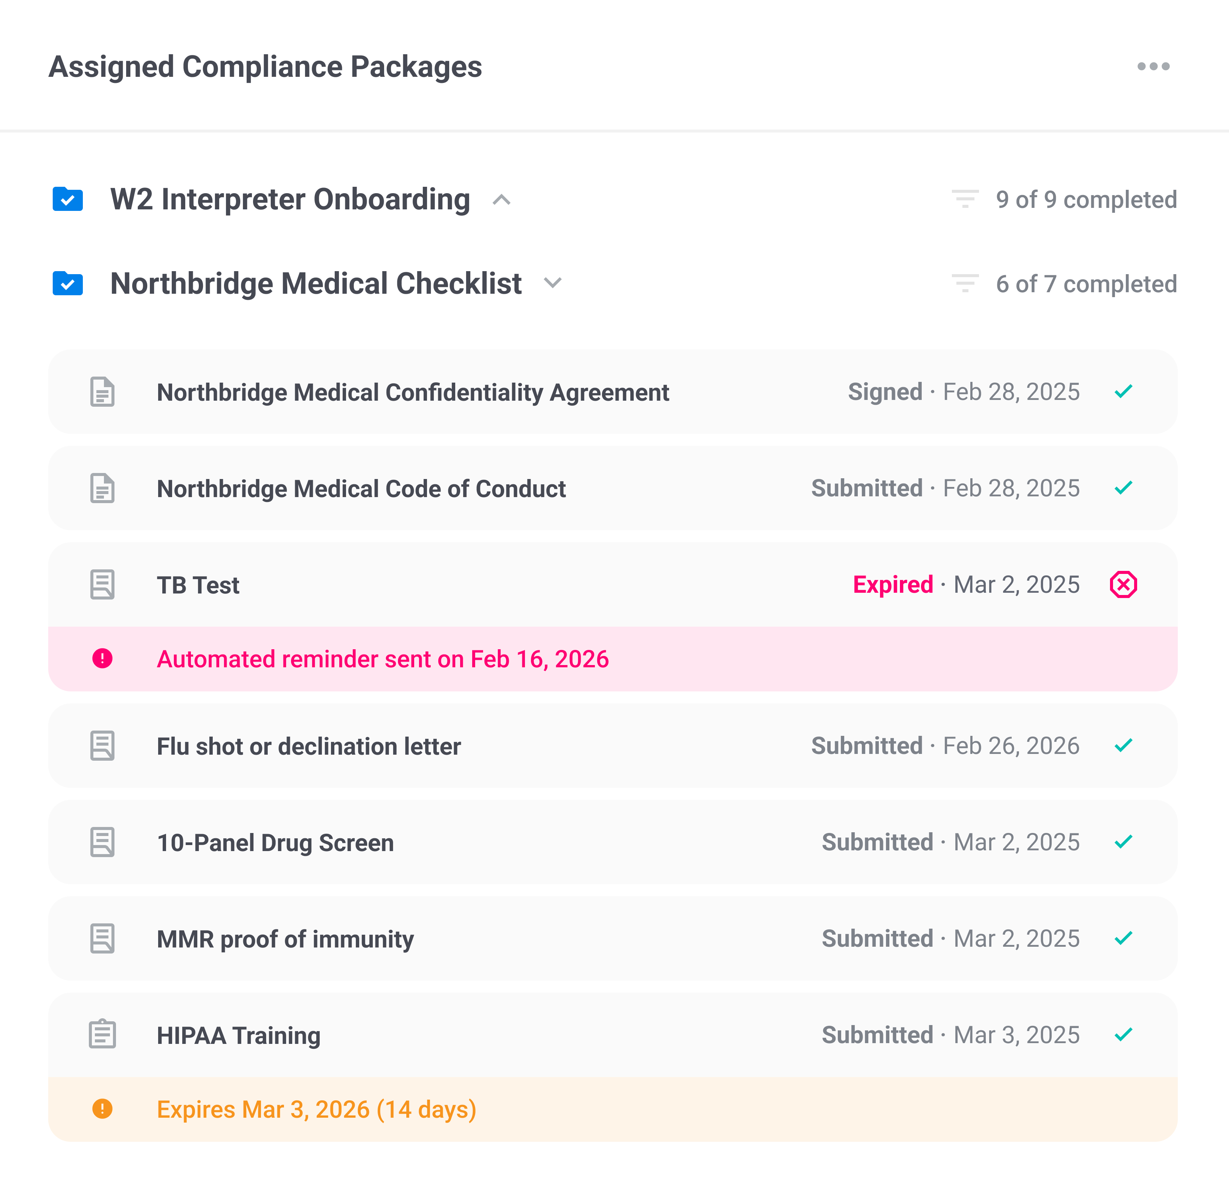Image resolution: width=1229 pixels, height=1190 pixels.
Task: Click the clipboard icon next to HIPAA Training
Action: [x=102, y=1035]
